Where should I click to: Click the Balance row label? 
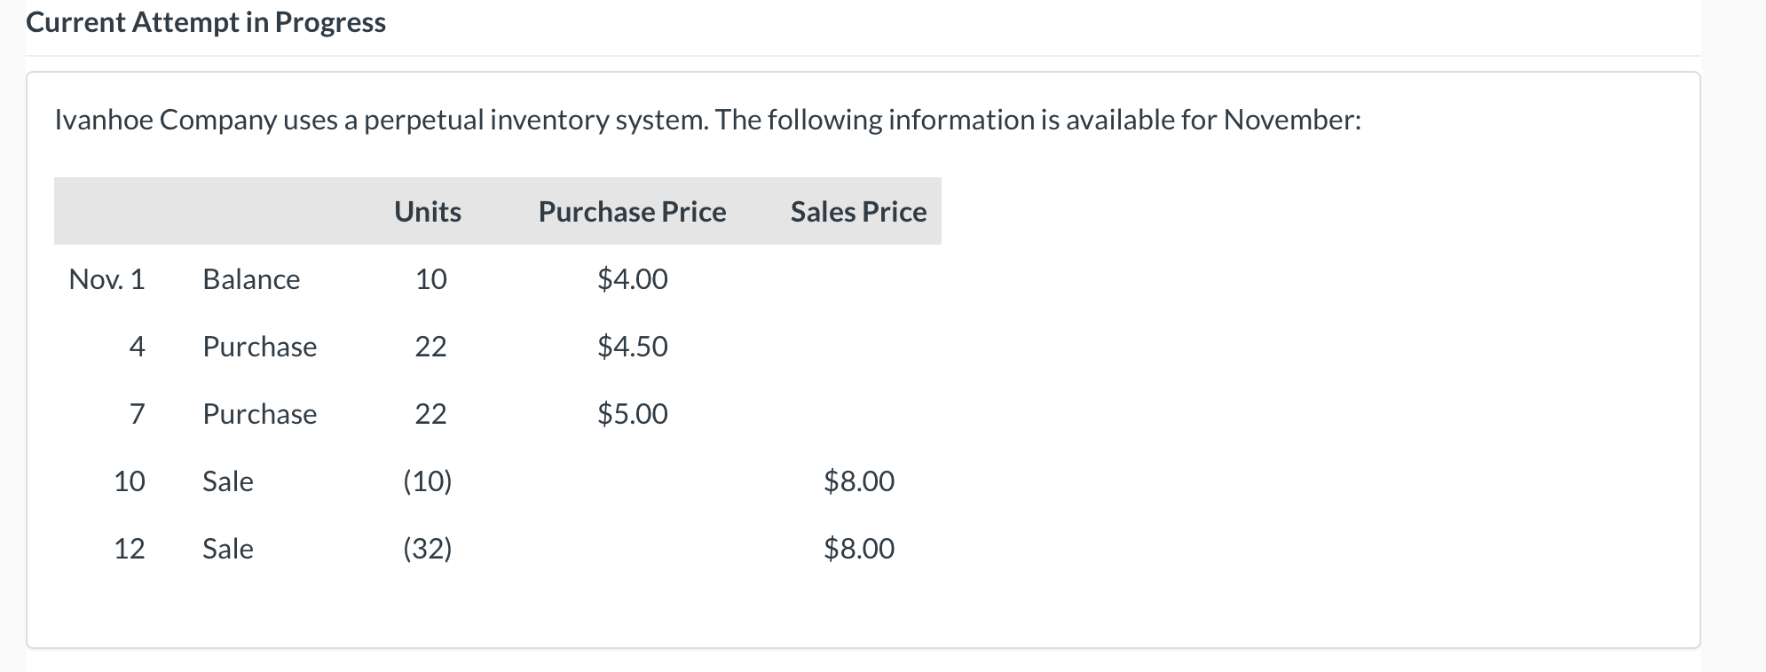(x=251, y=279)
